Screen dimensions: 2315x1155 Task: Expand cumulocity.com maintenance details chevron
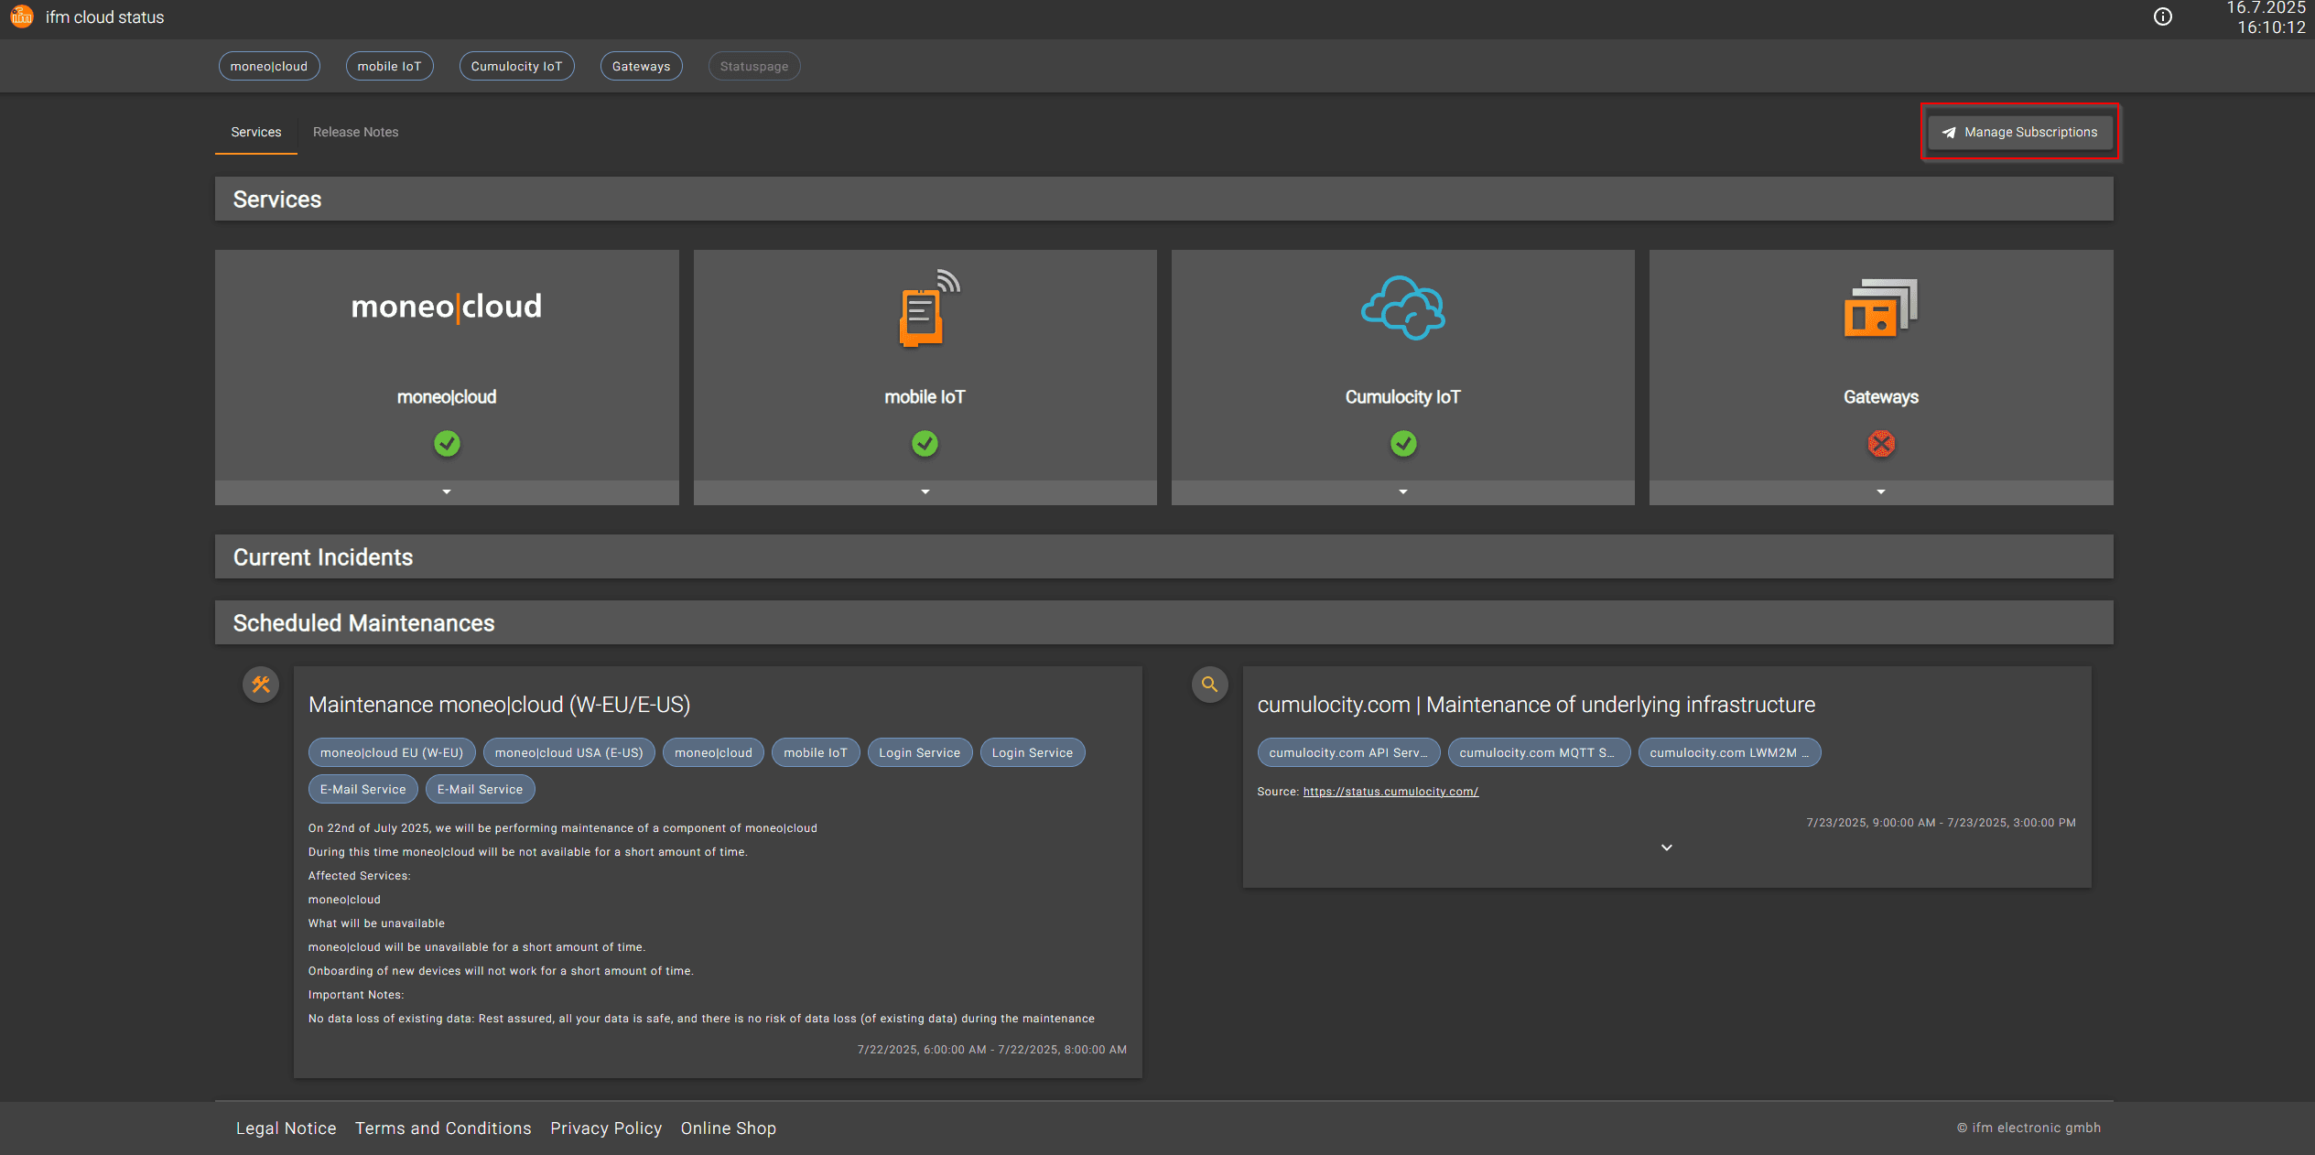coord(1667,847)
